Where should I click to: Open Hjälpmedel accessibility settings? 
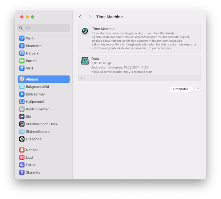[44, 102]
